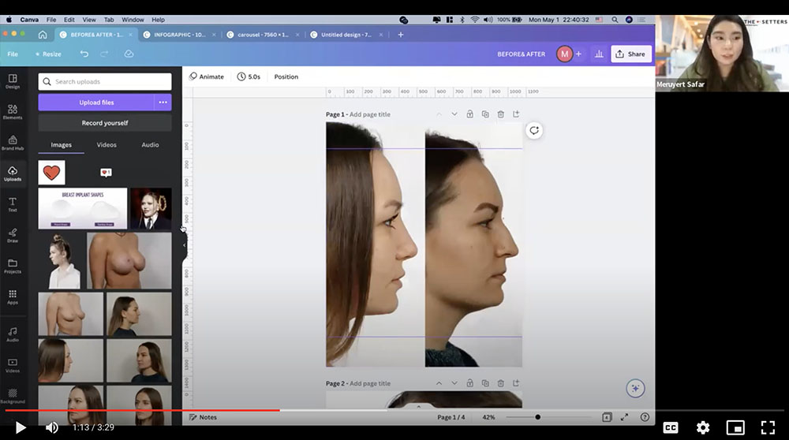
Task: Delete Page 1 with trash icon
Action: [501, 114]
